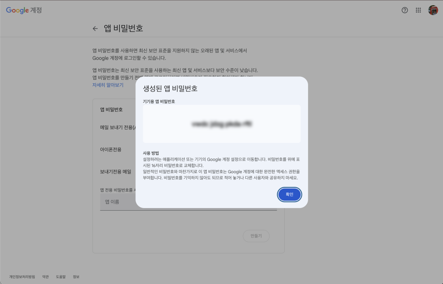The height and width of the screenshot is (284, 443).
Task: Click the Google 계정 logo
Action: tap(24, 10)
